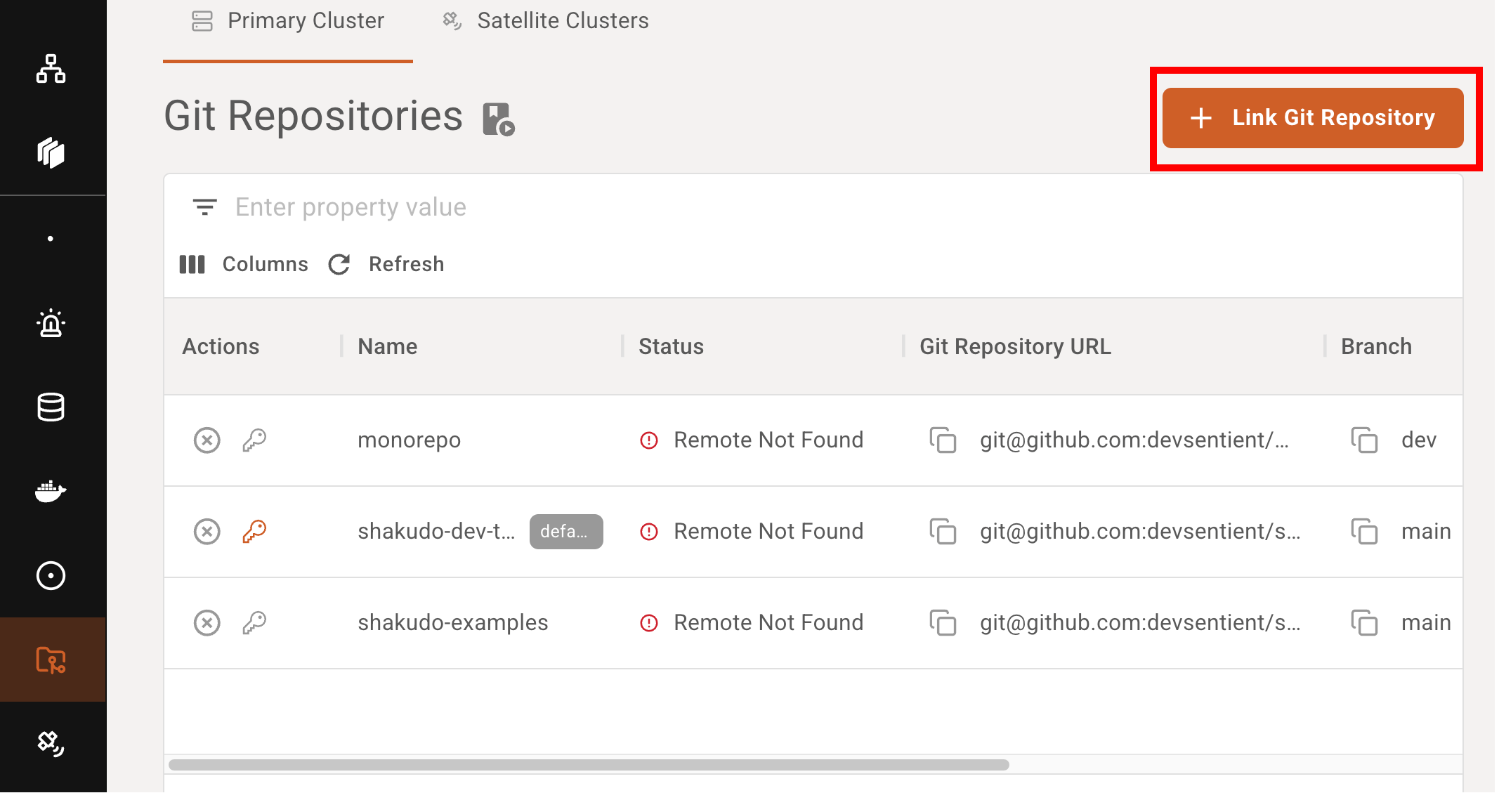Click the Git Repository URL column header
Screen dimensions: 1499x793
[1015, 346]
